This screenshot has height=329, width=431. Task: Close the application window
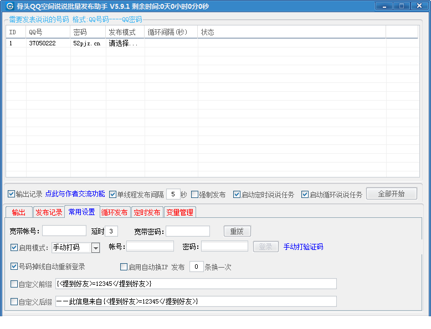[419, 6]
